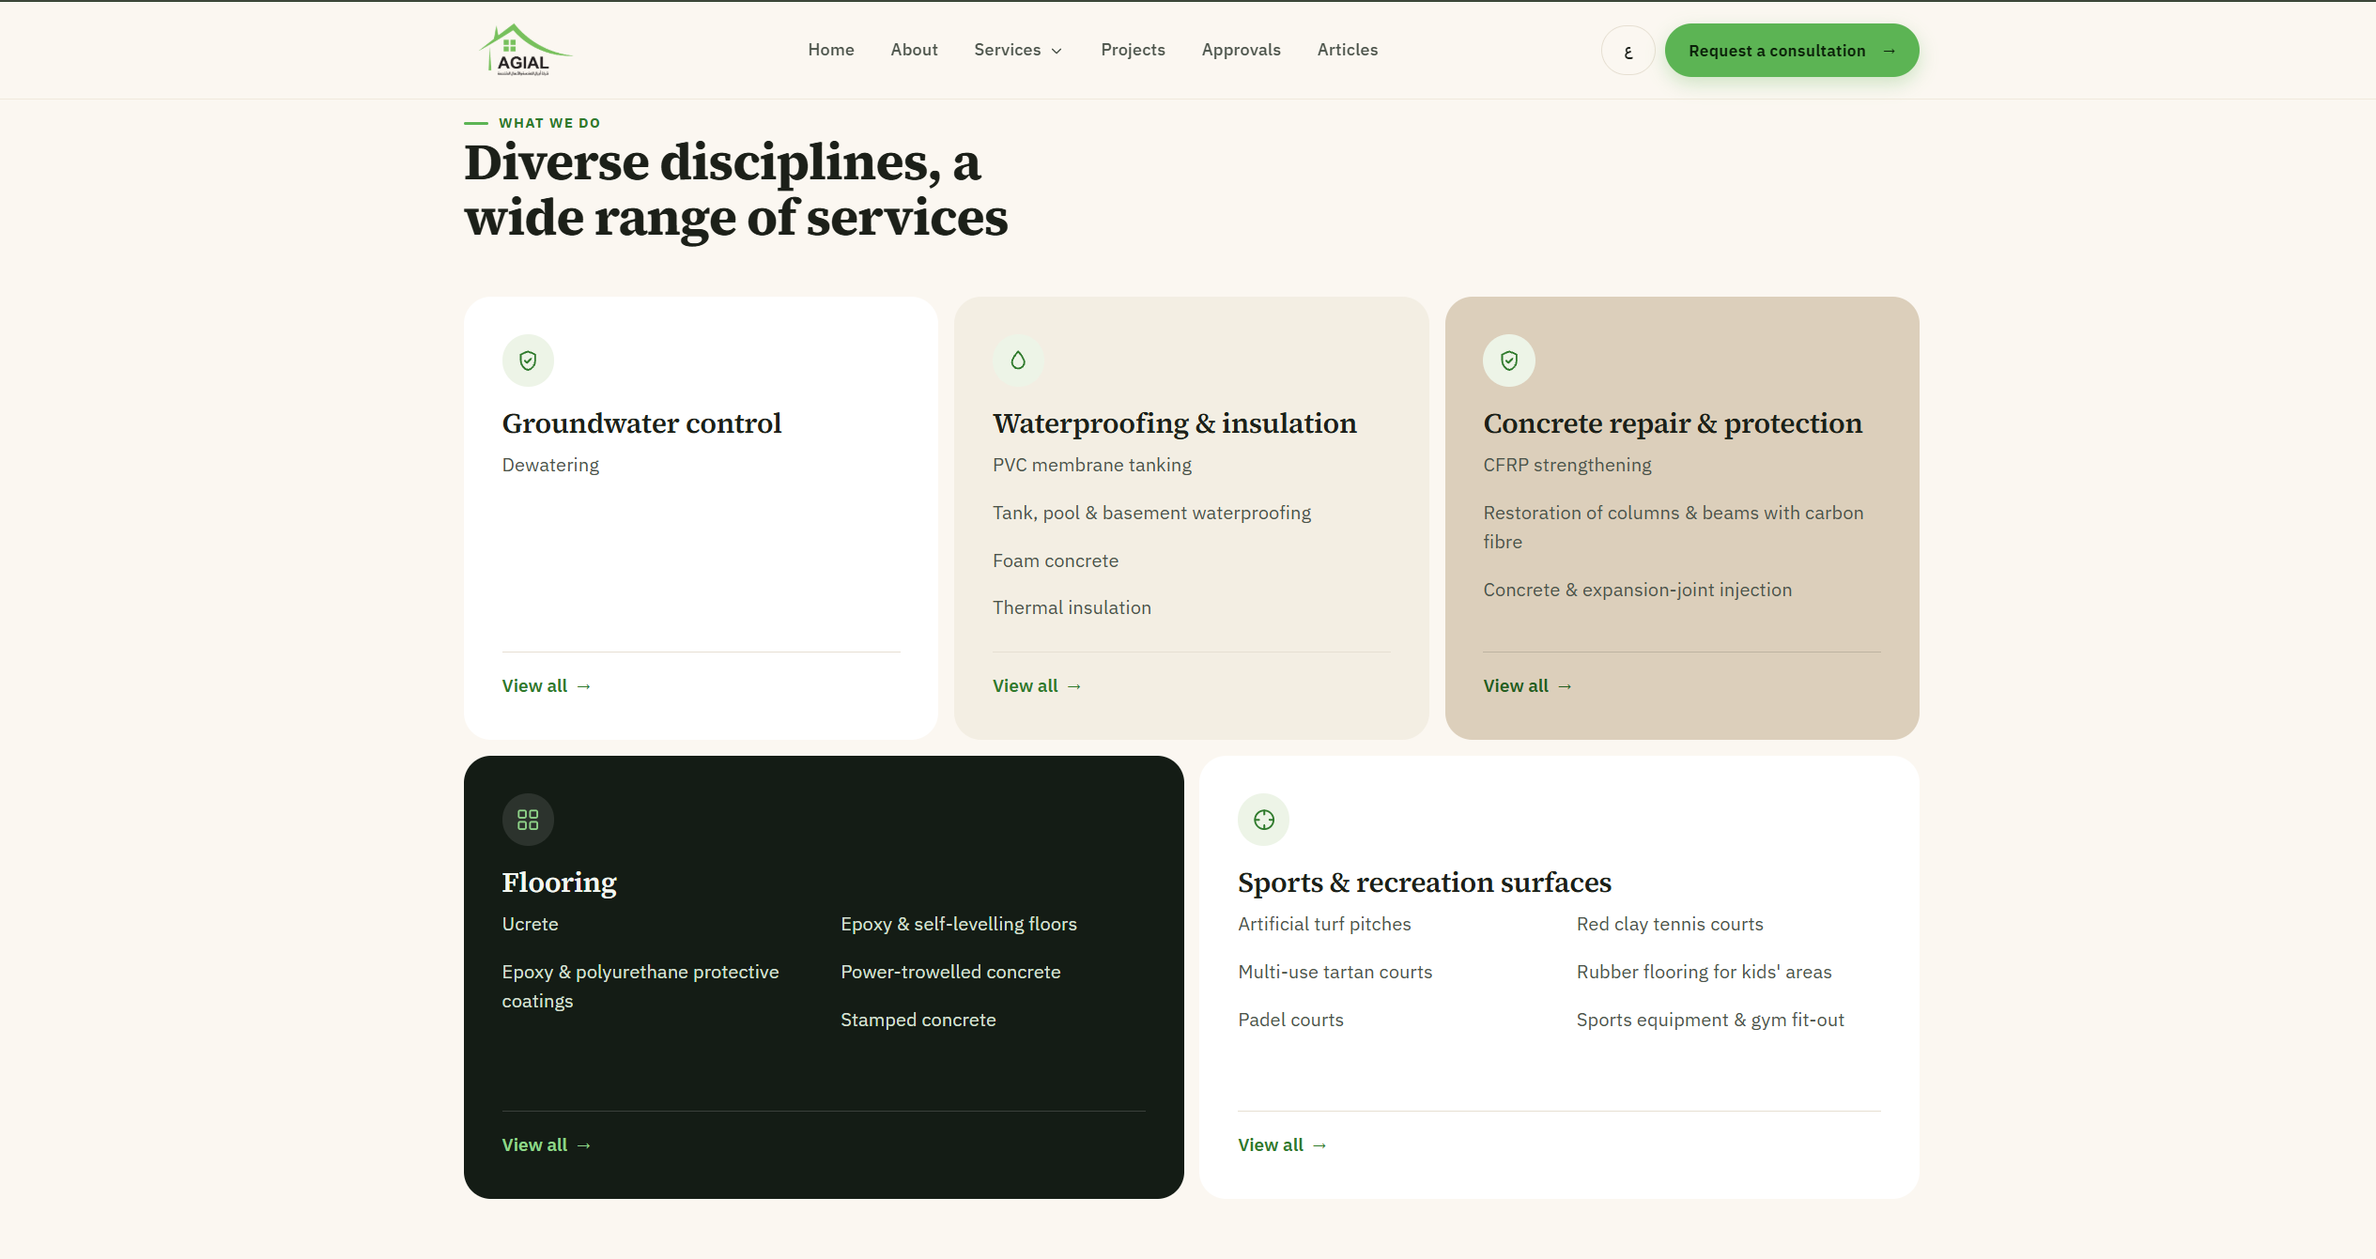Click the Sports & recreation surfaces heading
Screen dimensions: 2376x1259
coord(1424,883)
